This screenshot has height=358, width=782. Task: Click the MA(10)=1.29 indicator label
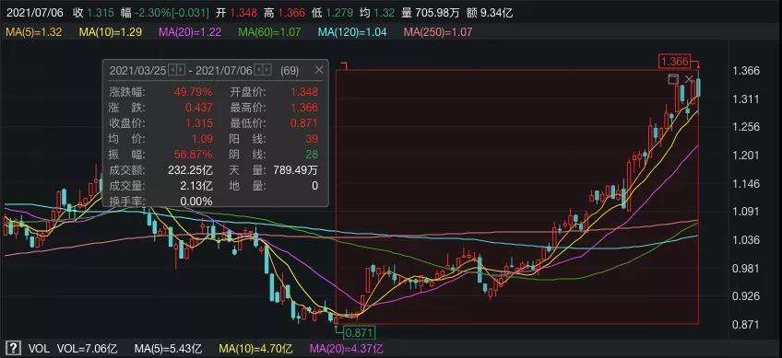tap(111, 32)
